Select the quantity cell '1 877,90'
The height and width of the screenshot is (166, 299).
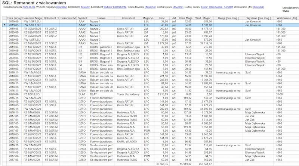pos(163,43)
